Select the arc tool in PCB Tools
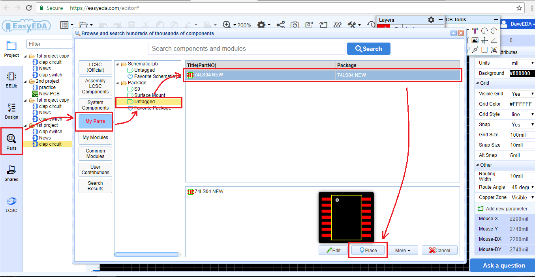Viewport: 535px width, 277px height. 484,31
